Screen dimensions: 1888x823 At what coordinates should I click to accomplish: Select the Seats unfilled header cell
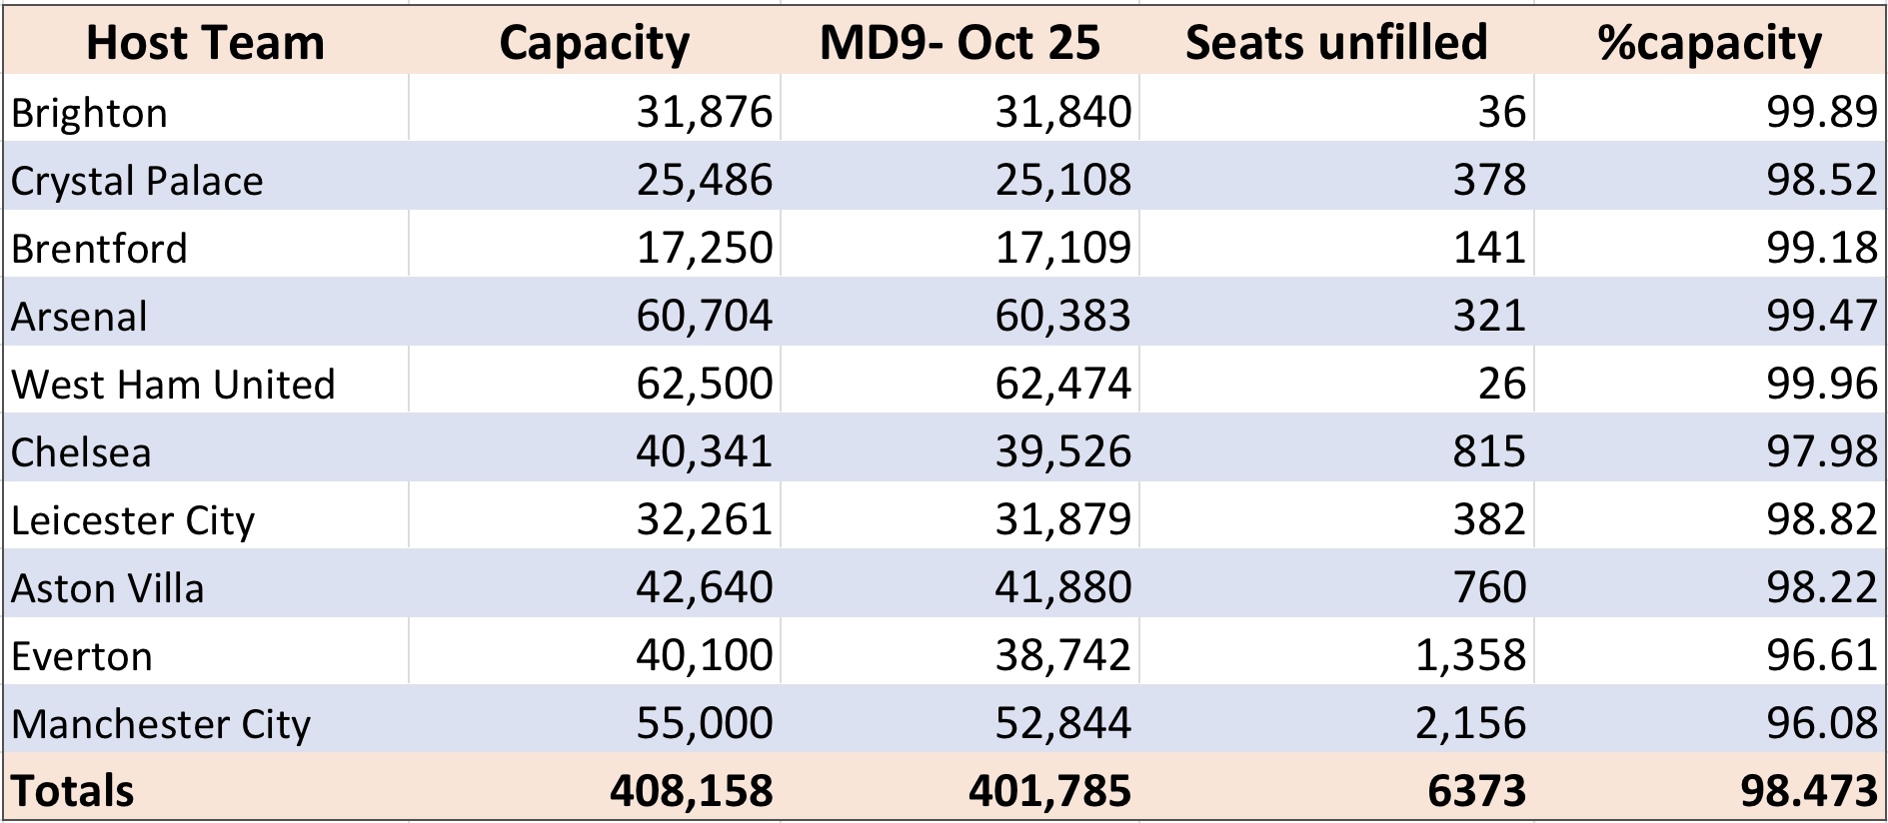tap(1336, 42)
